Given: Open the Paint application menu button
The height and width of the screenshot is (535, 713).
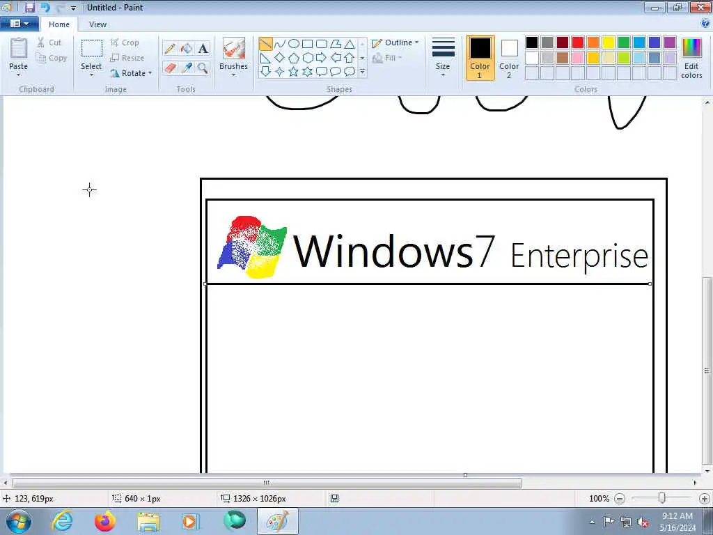Looking at the screenshot, I should pyautogui.click(x=19, y=24).
